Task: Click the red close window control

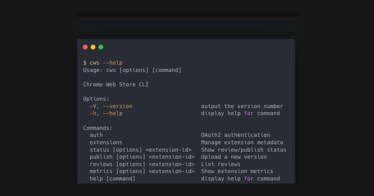Action: [x=85, y=47]
